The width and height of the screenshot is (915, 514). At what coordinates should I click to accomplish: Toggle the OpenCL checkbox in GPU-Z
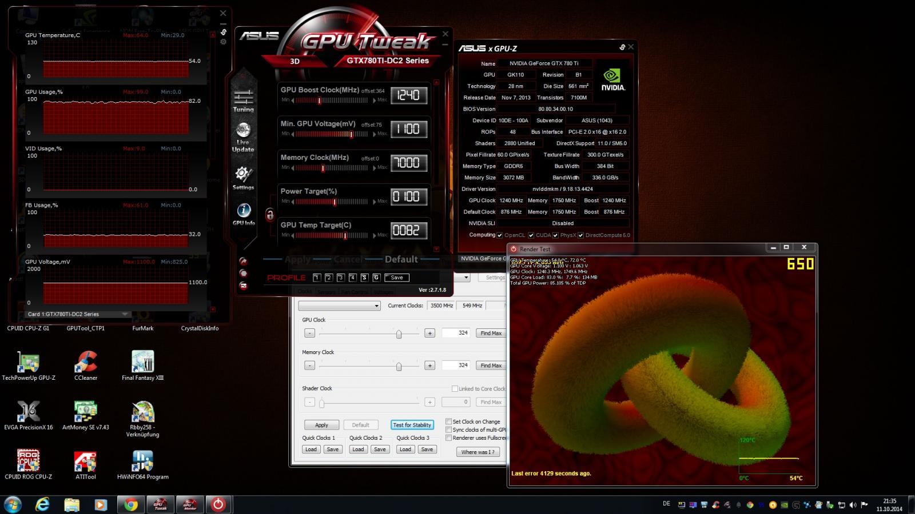(x=500, y=235)
